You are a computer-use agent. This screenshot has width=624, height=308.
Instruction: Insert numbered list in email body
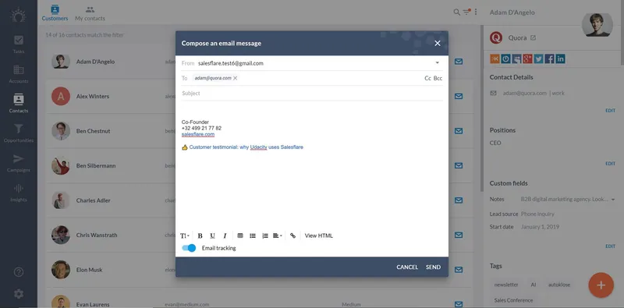[265, 235]
